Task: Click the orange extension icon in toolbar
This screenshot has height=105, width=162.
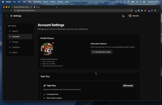Action: pyautogui.click(x=145, y=11)
